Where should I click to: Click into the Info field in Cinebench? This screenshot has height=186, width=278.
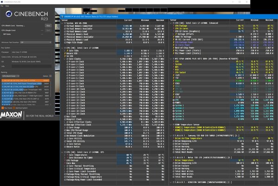[32, 66]
